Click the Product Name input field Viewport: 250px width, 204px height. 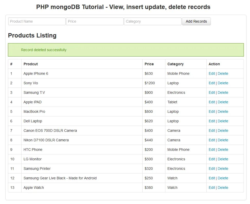[37, 21]
